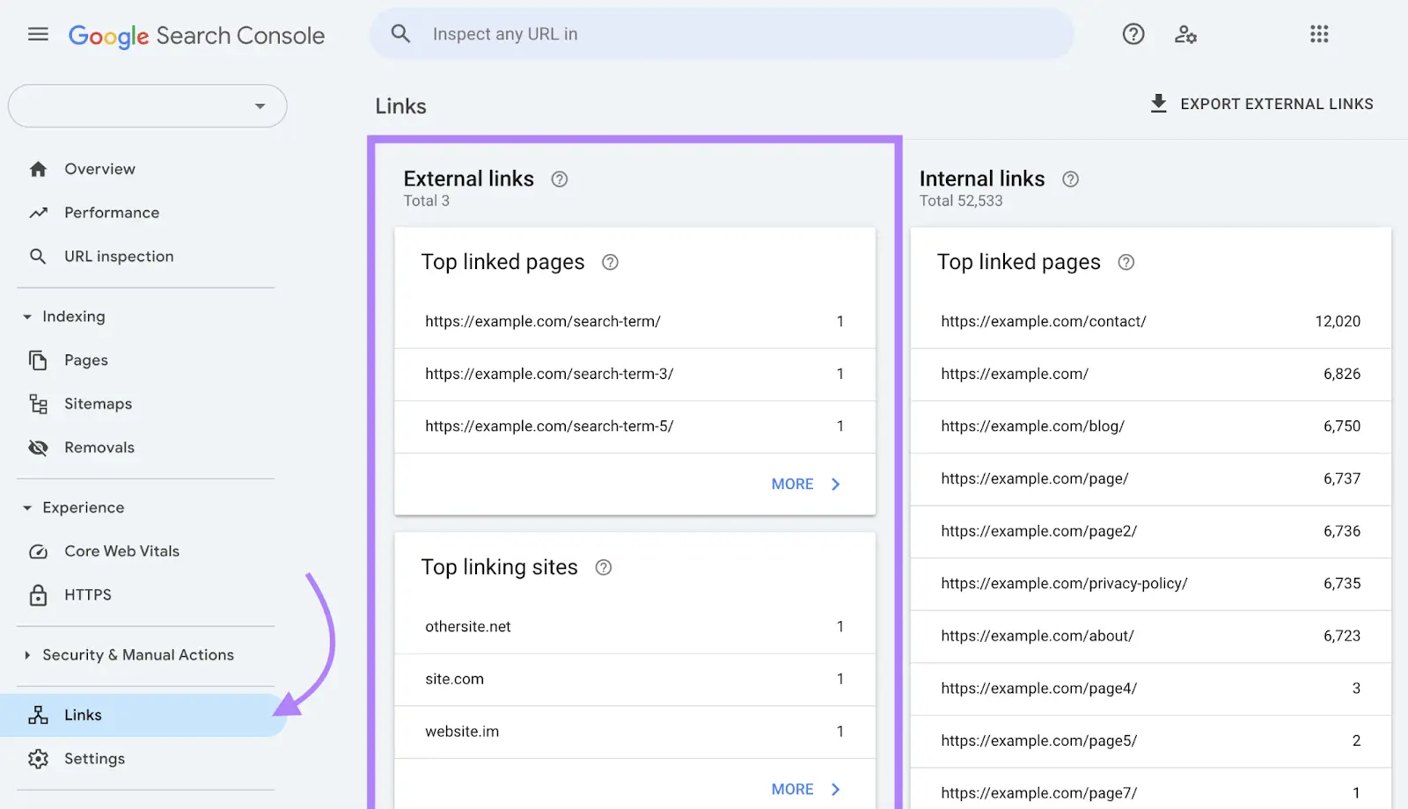Open Sitemaps in sidebar
This screenshot has width=1408, height=809.
[x=98, y=404]
